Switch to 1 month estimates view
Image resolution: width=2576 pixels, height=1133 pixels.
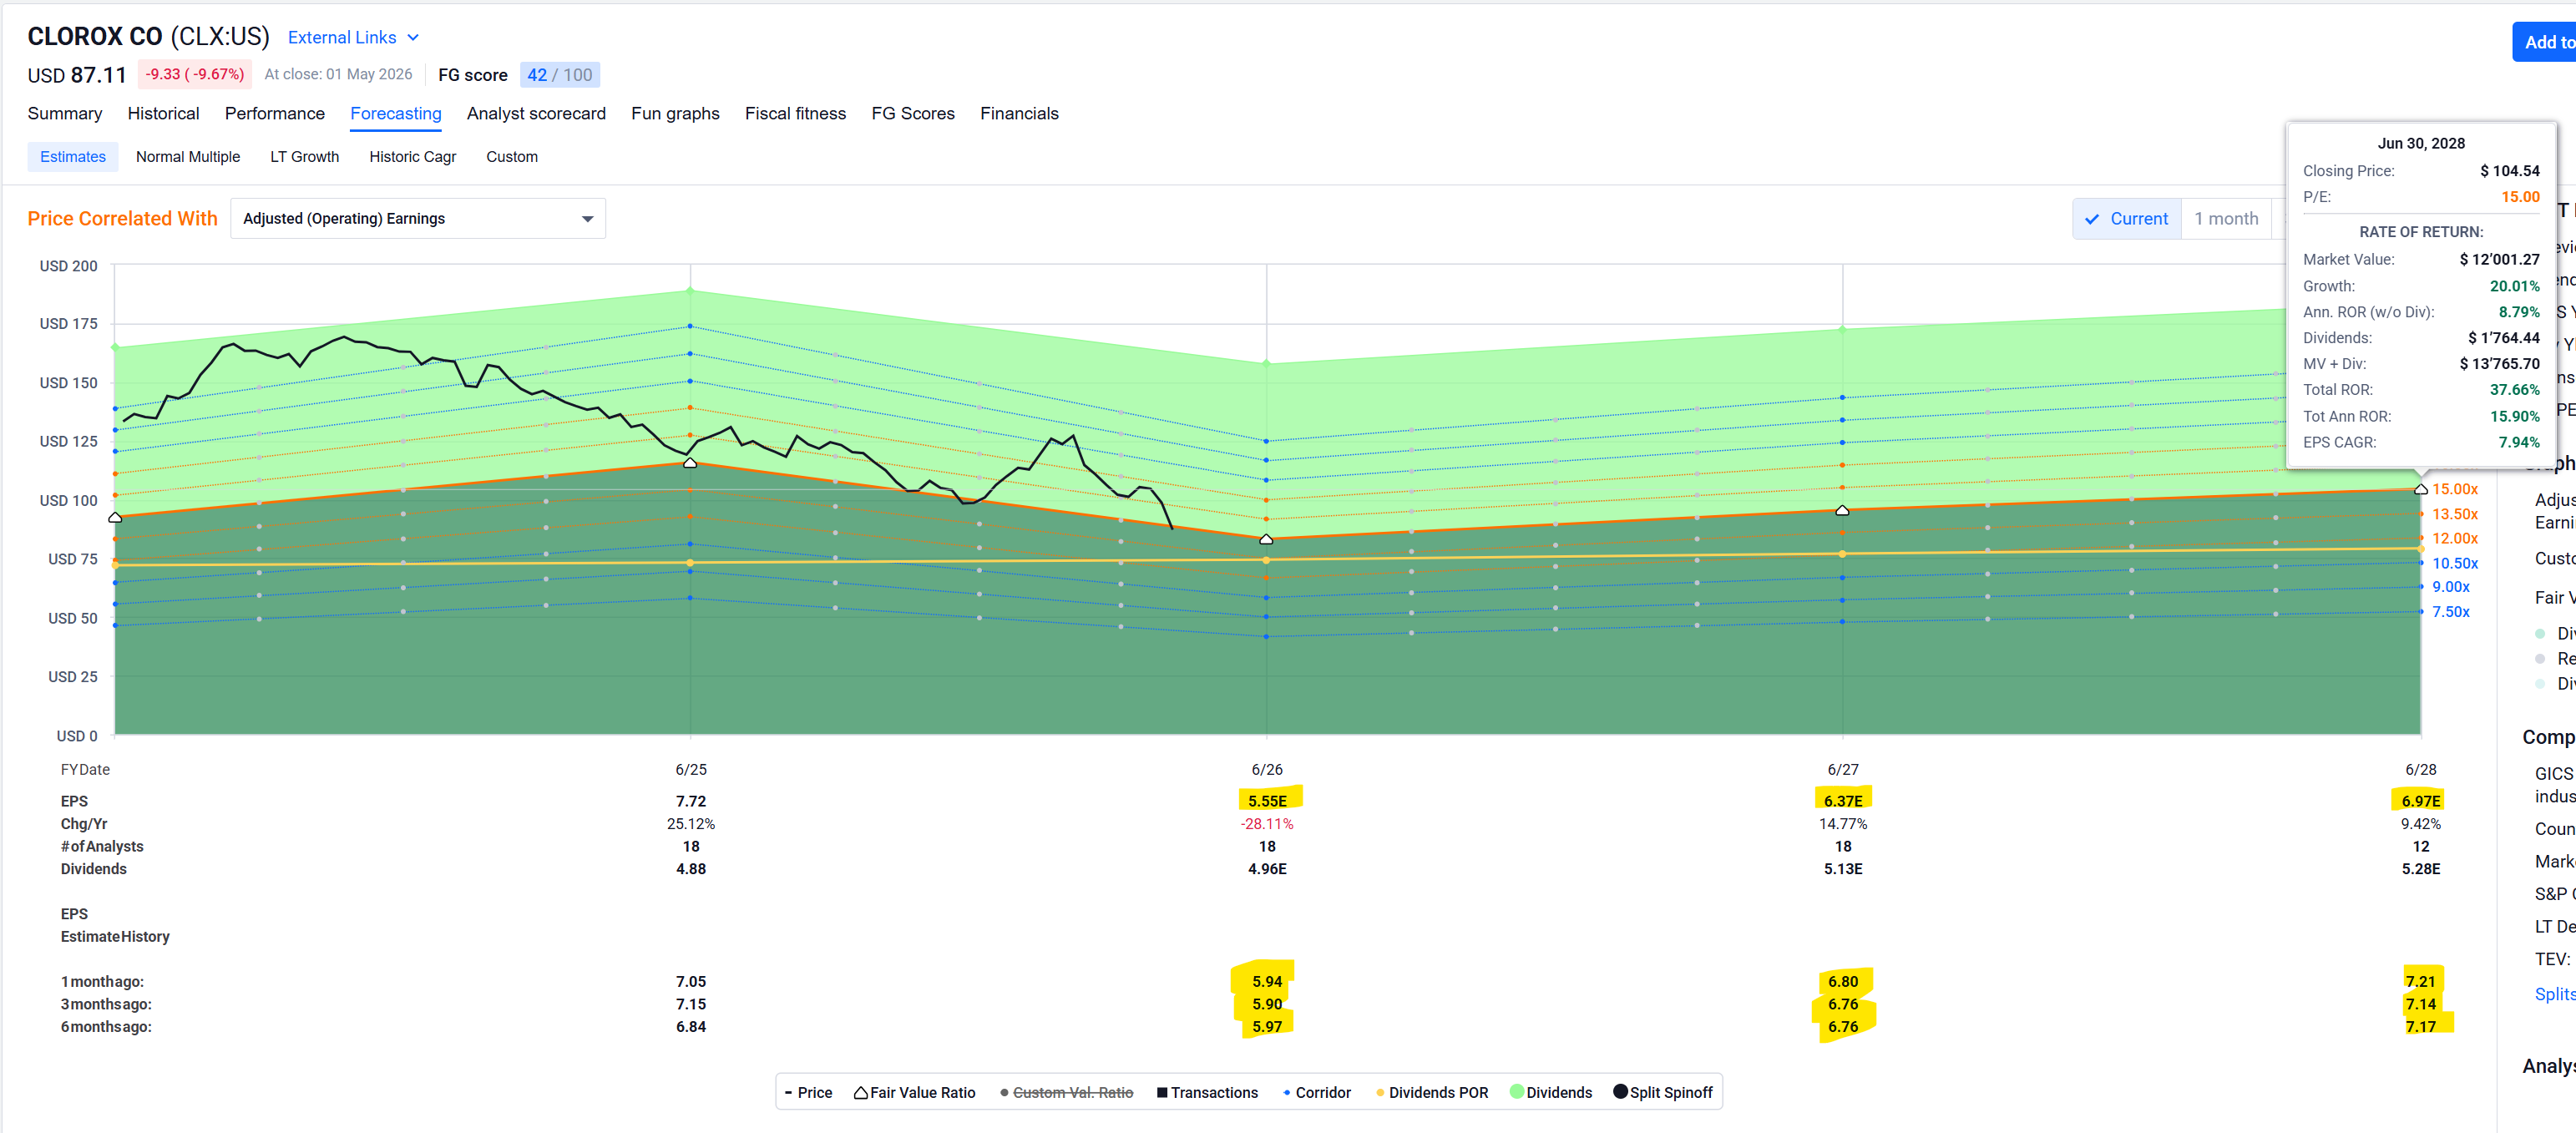click(2226, 218)
